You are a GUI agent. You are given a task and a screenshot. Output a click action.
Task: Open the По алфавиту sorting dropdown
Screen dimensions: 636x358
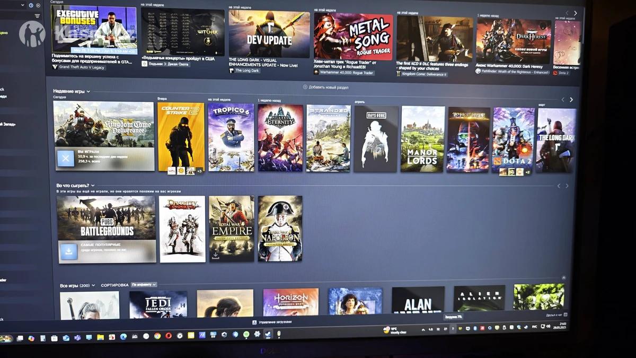click(x=144, y=285)
